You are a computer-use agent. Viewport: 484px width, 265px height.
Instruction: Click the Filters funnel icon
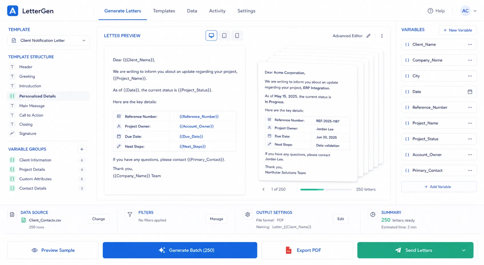(130, 215)
